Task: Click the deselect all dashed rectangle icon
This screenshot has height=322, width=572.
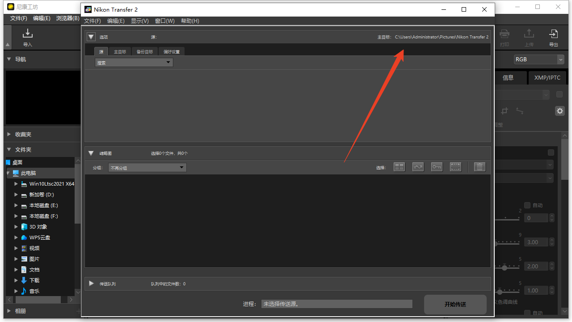Action: pos(455,167)
